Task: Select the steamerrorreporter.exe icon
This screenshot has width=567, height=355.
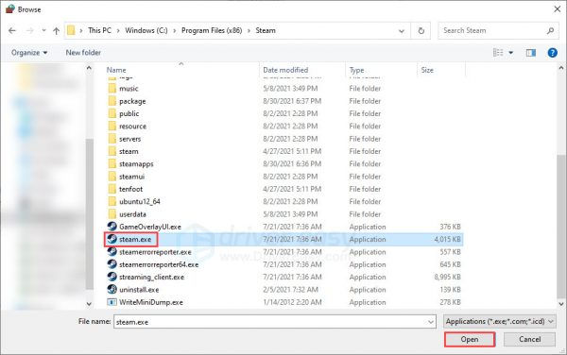Action: [112, 252]
